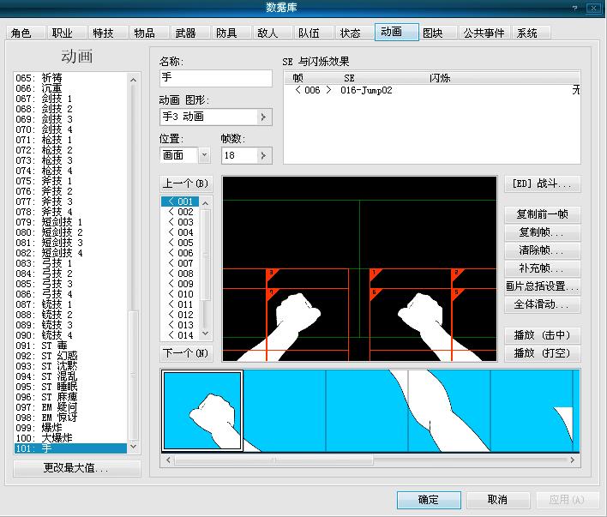The width and height of the screenshot is (607, 517).
Task: Select animation 100: 大爆炸
Action: pos(70,438)
